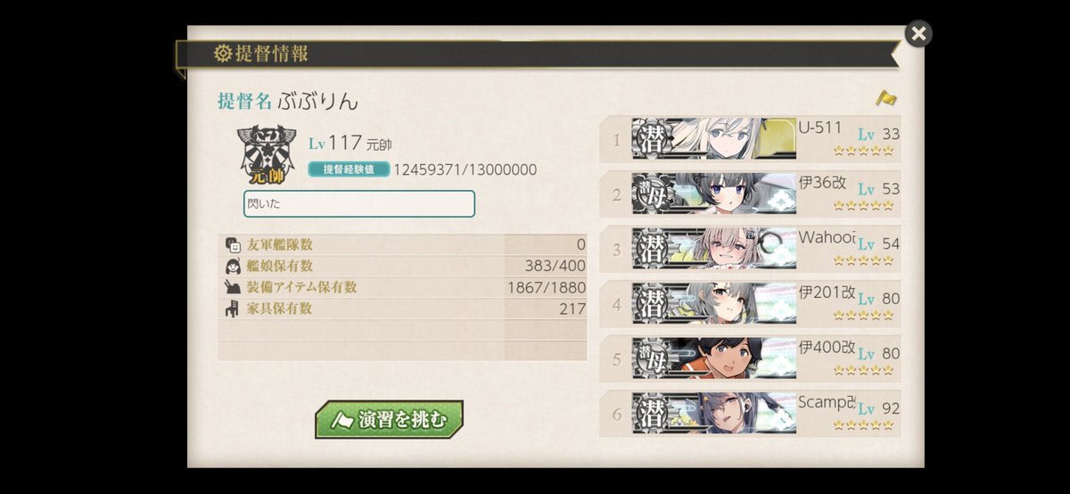Click the 装備アイテム保有数 equipment icon
Screen dimensions: 1070x494
coord(233,287)
